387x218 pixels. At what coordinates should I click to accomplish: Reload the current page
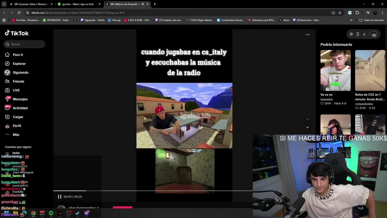19,13
